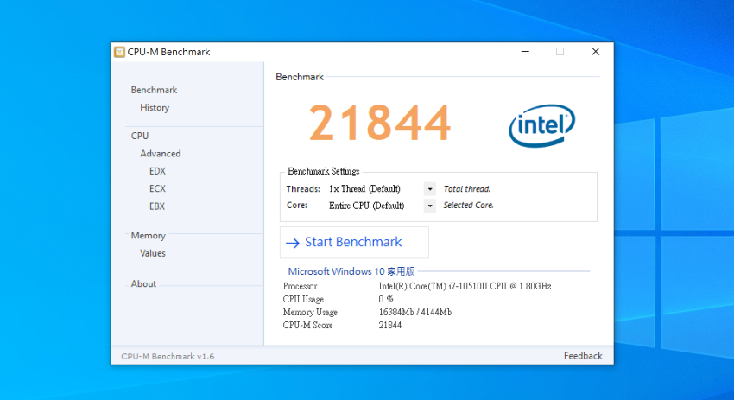Expand the Core dropdown arrow
This screenshot has width=734, height=400.
[430, 206]
